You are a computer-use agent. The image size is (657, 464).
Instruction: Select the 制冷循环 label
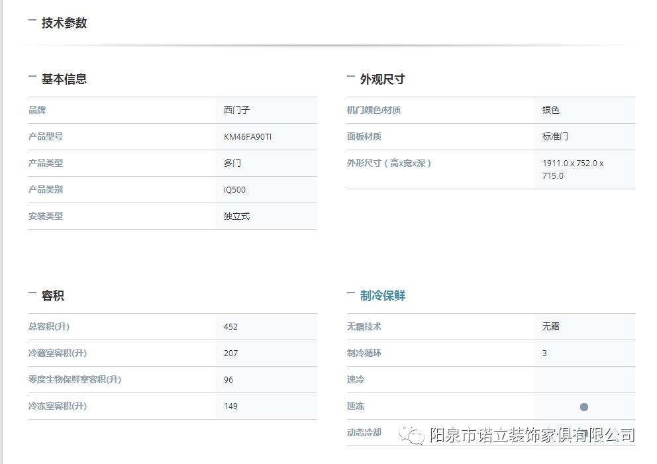point(364,353)
